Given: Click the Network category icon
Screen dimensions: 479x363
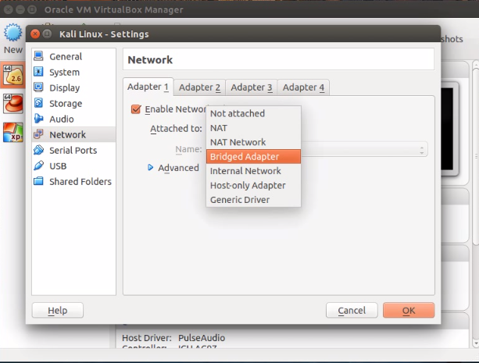Looking at the screenshot, I should [38, 134].
